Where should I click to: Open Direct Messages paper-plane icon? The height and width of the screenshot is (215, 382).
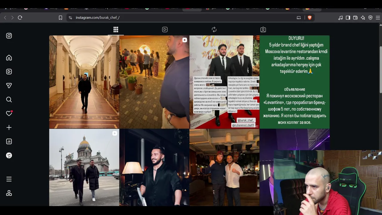click(x=9, y=86)
